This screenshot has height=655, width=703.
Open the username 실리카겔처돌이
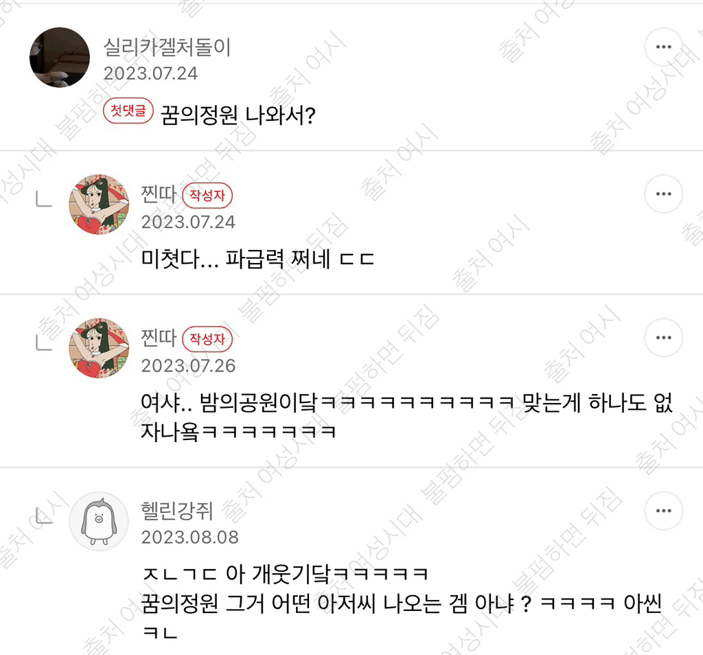168,47
